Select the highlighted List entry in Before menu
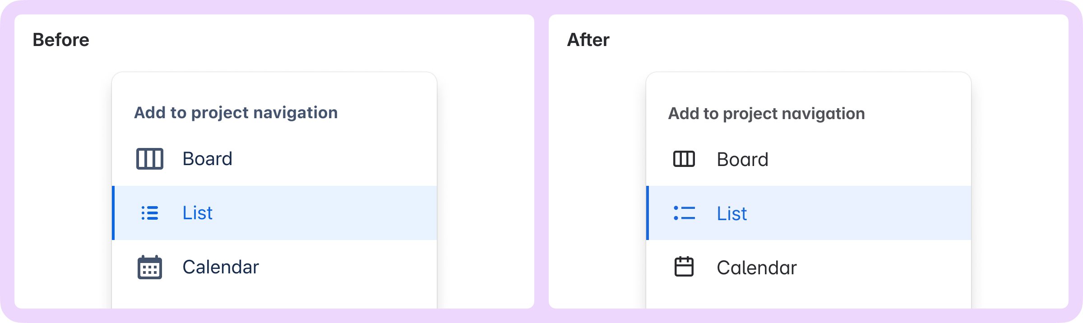Screen dimensions: 1083x323 point(197,213)
